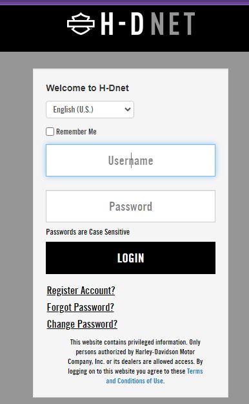
Task: Click the Harley-Davidson bar and shield logo
Action: pyautogui.click(x=81, y=23)
